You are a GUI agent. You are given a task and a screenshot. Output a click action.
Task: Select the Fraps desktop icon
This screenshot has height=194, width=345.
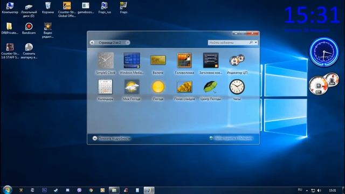point(123,8)
